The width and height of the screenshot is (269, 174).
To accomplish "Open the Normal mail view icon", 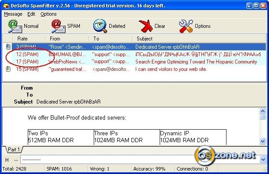I will [x=15, y=26].
